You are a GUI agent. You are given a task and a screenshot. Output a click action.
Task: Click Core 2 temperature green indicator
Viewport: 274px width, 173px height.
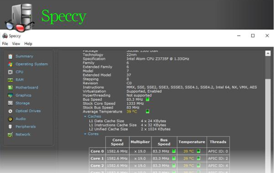coord(199,165)
